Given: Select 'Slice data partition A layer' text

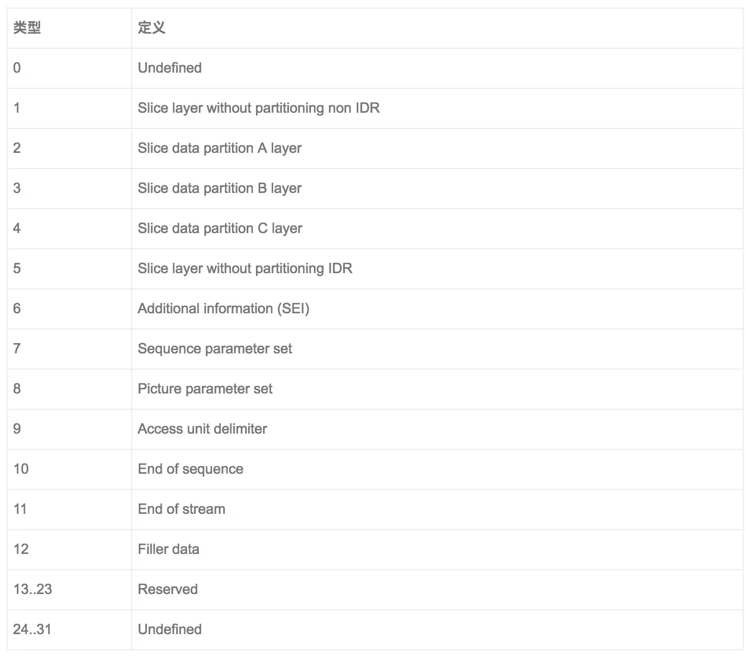Looking at the screenshot, I should 220,148.
